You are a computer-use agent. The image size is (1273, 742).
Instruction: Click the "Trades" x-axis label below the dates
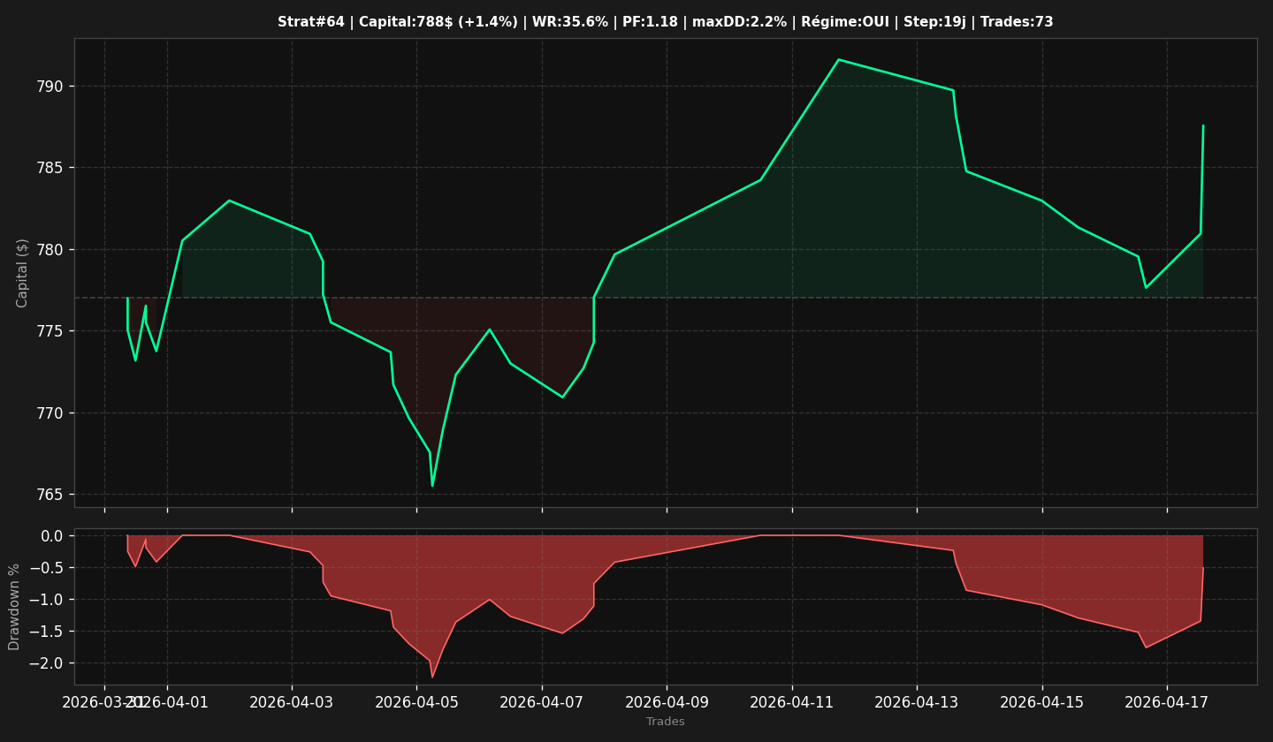click(666, 722)
